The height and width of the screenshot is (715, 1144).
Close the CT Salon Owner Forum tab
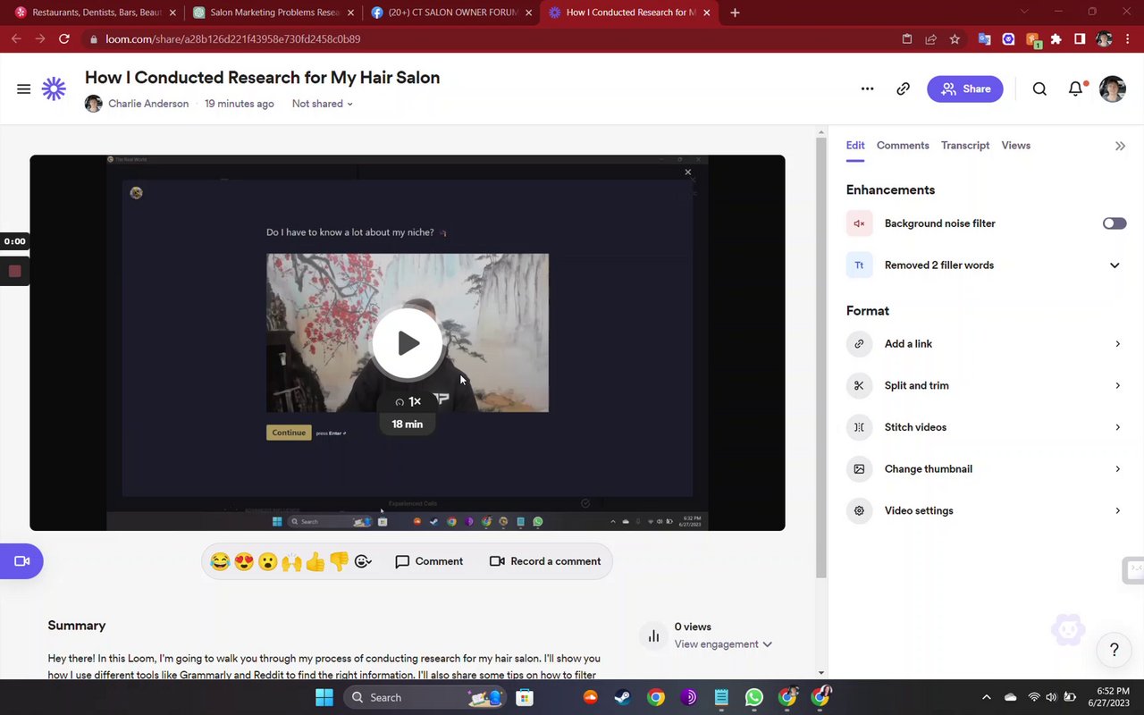click(529, 13)
